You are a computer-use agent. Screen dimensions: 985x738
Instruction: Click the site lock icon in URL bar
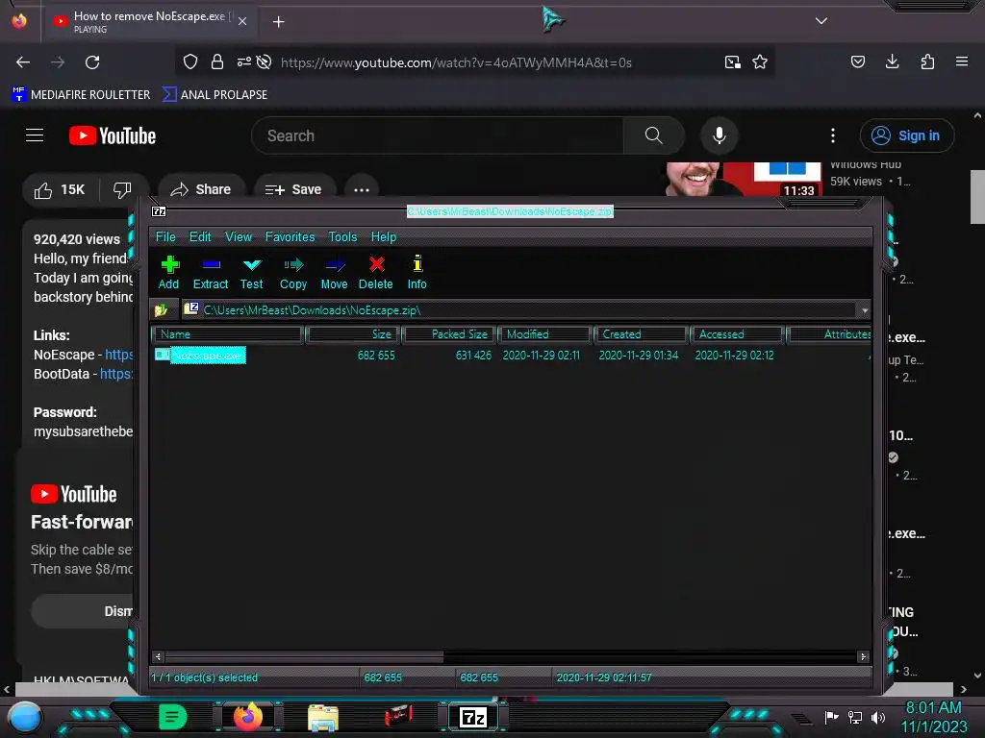(x=217, y=61)
